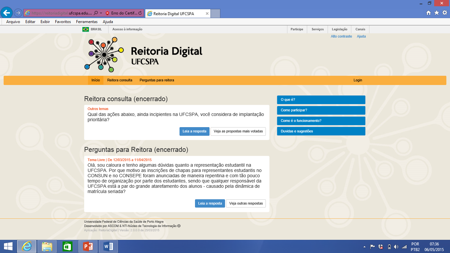
Task: Open the Windows Store taskbar icon
Action: tap(68, 246)
